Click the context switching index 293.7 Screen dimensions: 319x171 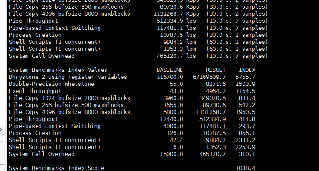click(x=247, y=126)
